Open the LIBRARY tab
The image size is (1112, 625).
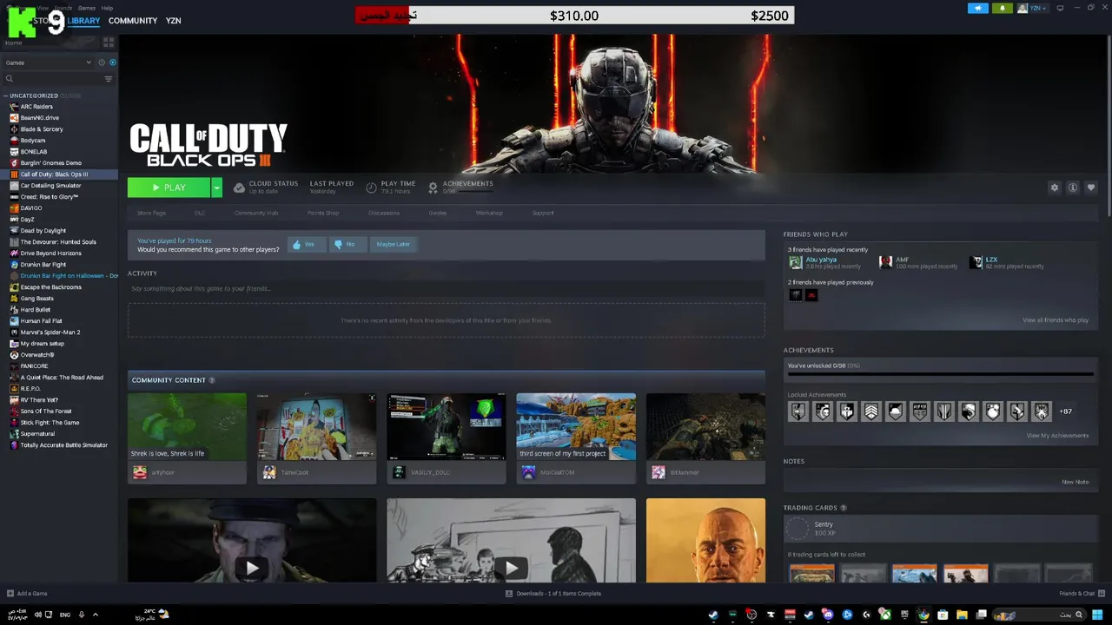tap(83, 21)
